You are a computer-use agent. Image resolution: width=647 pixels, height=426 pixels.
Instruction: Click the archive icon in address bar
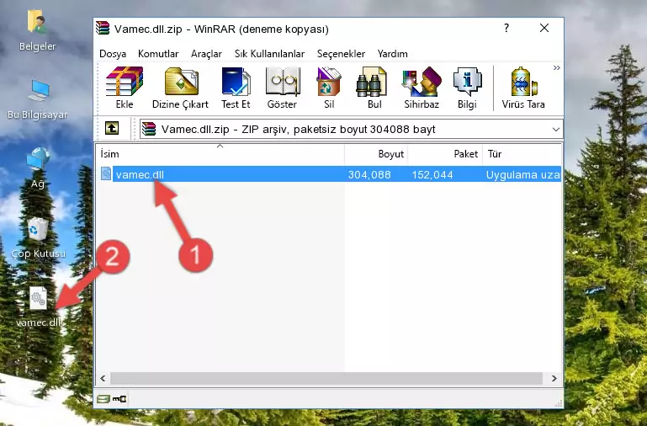tap(149, 129)
